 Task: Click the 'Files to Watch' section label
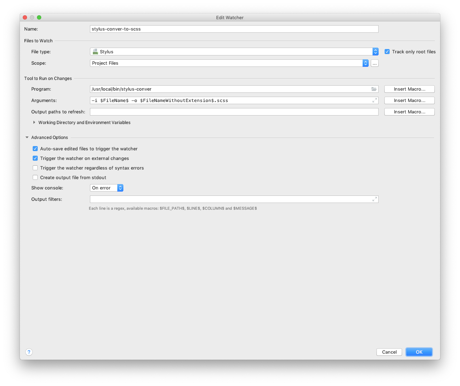point(38,41)
